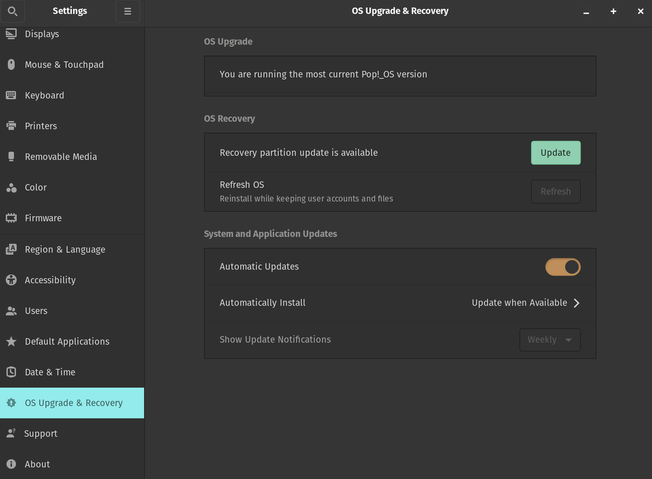Click the 'Automatic Updates' row label
This screenshot has height=479, width=652.
click(x=259, y=267)
